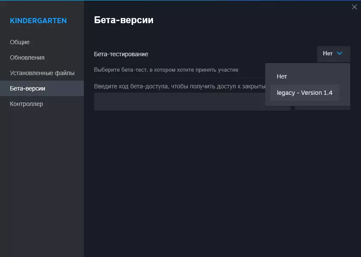Open the Контроллер settings tab
361x257 pixels.
[x=27, y=104]
